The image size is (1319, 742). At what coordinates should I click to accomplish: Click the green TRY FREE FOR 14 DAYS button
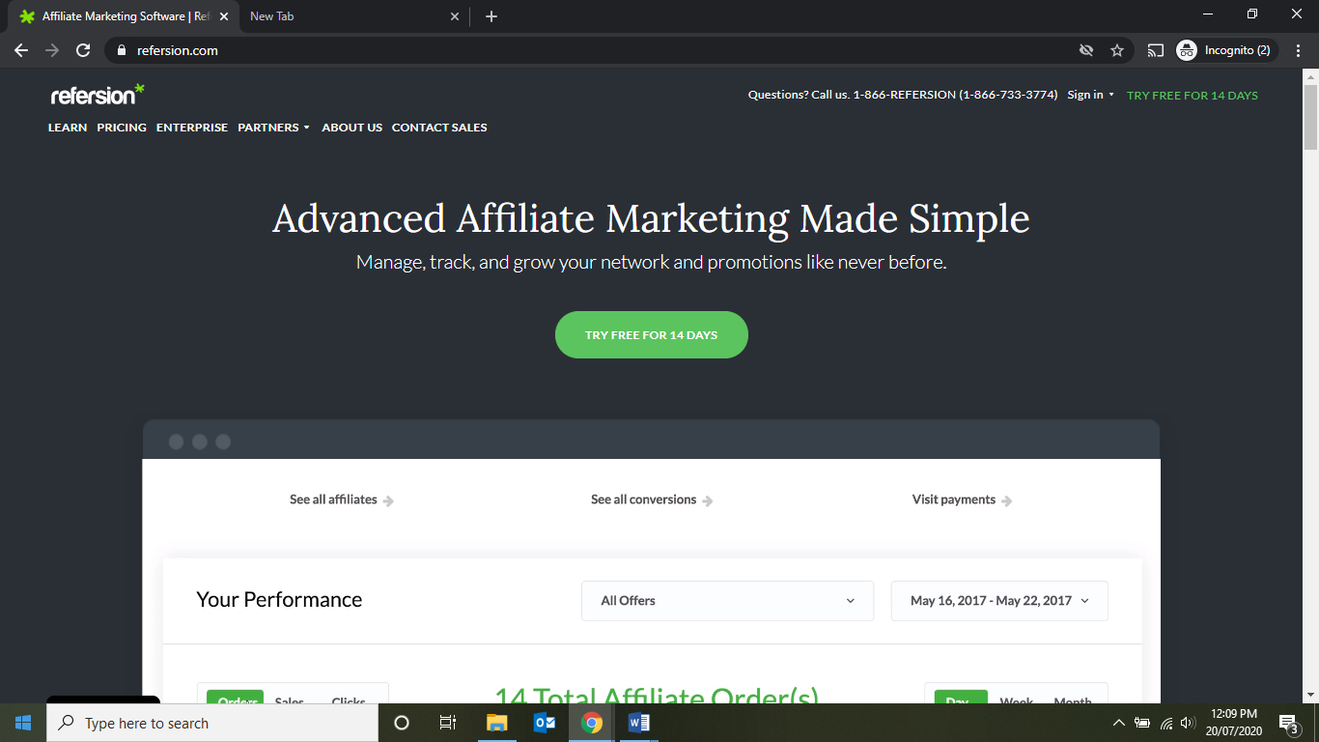(x=652, y=335)
